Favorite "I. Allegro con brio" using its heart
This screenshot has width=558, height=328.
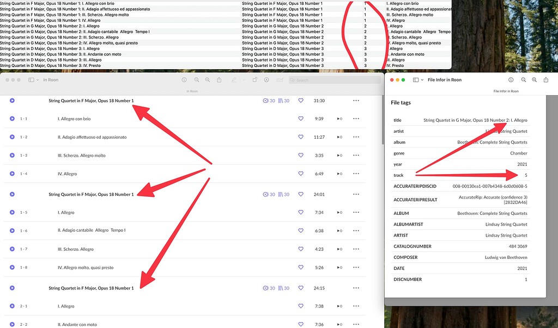301,118
